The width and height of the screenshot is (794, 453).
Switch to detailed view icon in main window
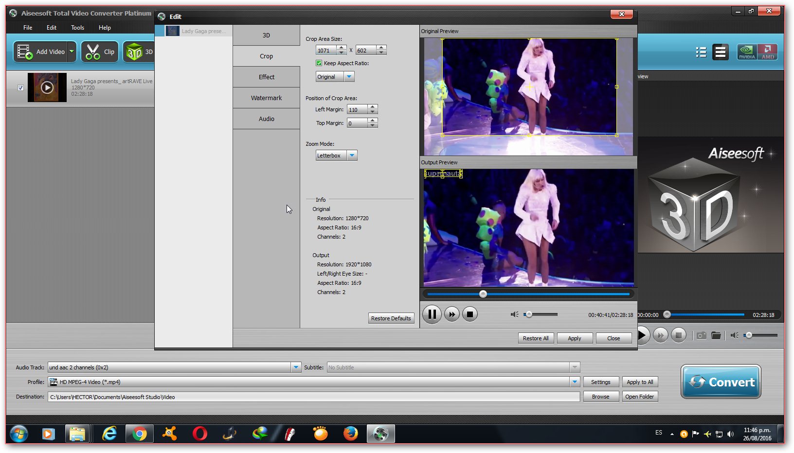[x=721, y=52]
